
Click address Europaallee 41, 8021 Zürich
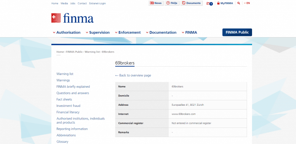(x=188, y=105)
